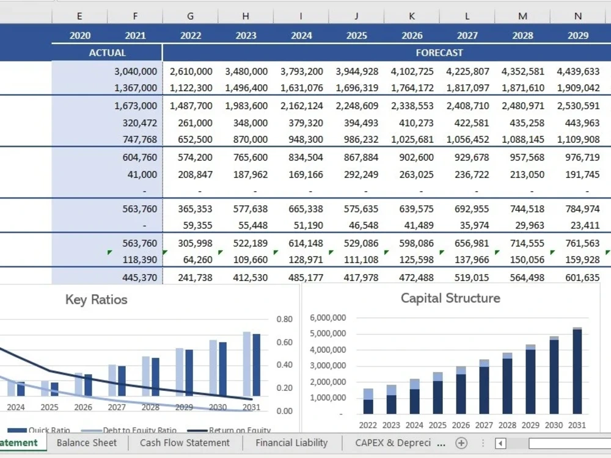Select column M header
The height and width of the screenshot is (458, 611).
pyautogui.click(x=522, y=16)
